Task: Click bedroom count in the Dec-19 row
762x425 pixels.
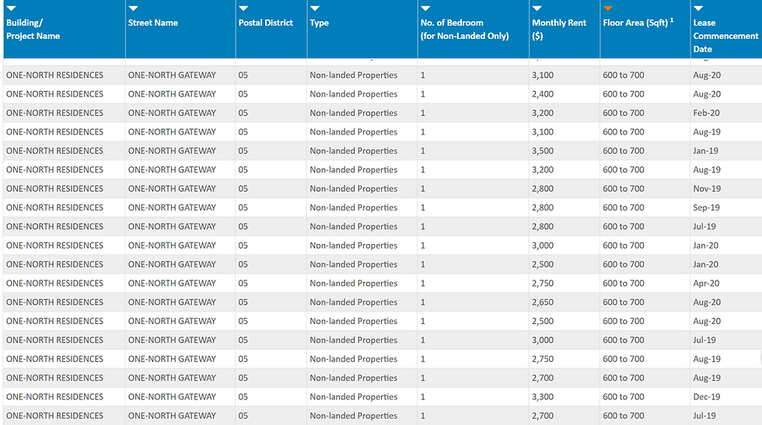Action: click(423, 397)
